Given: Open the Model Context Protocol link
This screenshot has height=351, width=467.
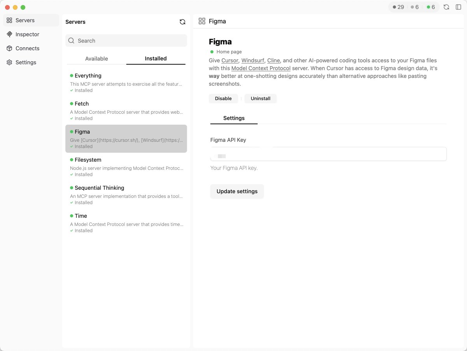Looking at the screenshot, I should (x=260, y=68).
